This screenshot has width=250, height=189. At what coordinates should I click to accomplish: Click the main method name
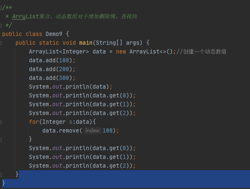click(x=86, y=43)
